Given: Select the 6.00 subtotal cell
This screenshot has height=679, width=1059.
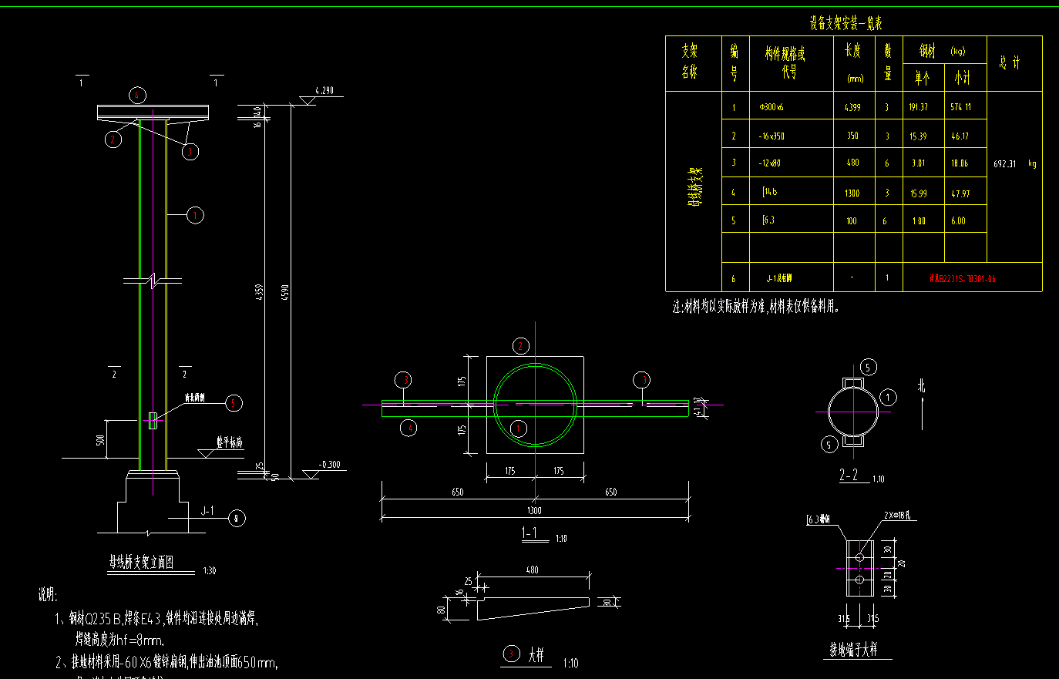Looking at the screenshot, I should (958, 220).
